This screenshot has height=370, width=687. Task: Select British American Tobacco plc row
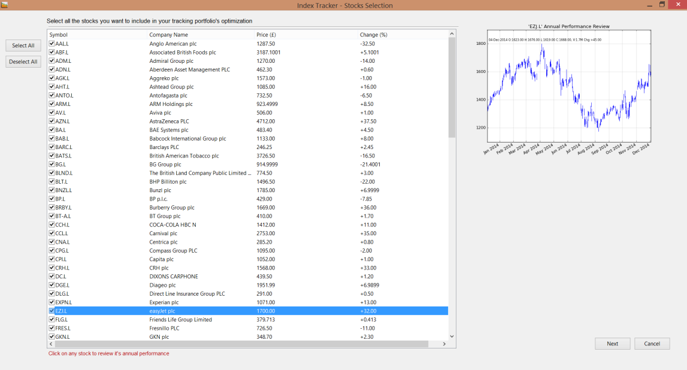coord(248,156)
